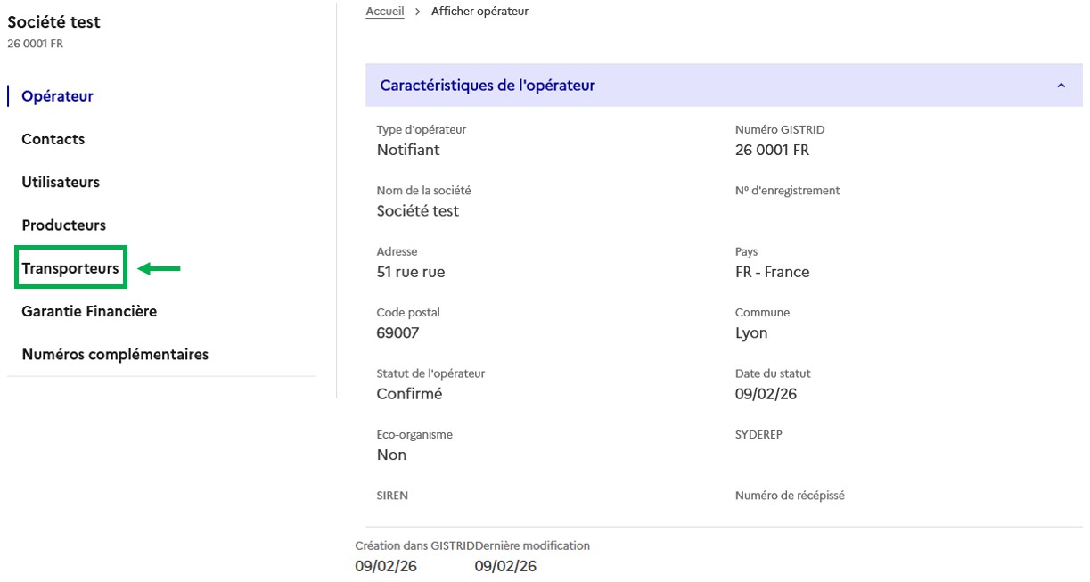The height and width of the screenshot is (582, 1090).
Task: Select the Opérateur sidebar item
Action: 58,96
